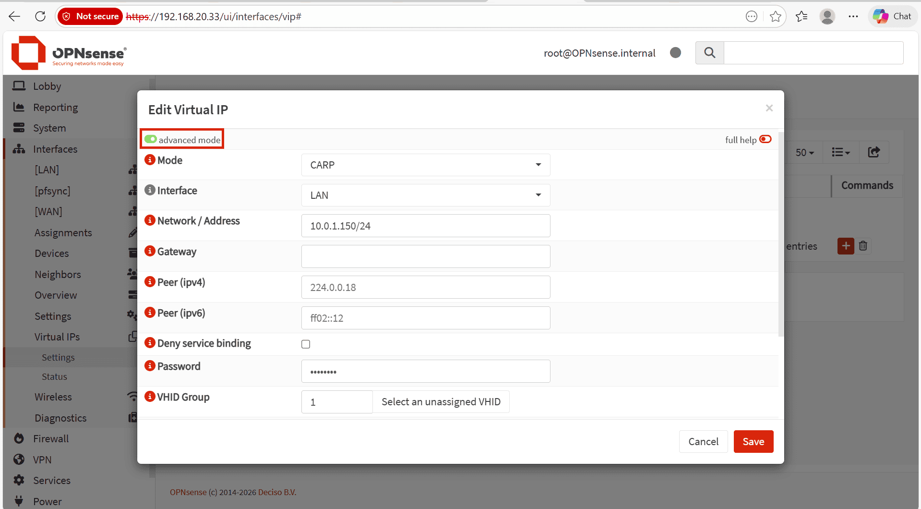The width and height of the screenshot is (921, 509).
Task: Toggle the full help switch
Action: 766,139
